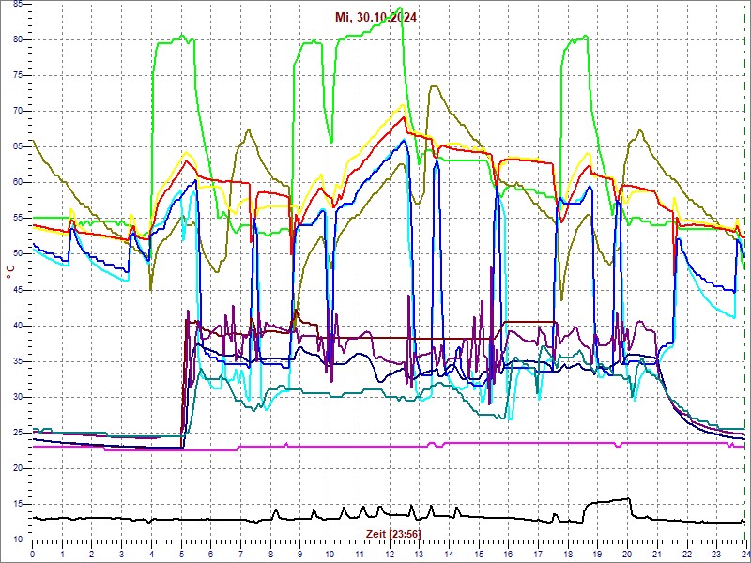Click the 75 temperature axis label
751x563 pixels.
pos(17,76)
